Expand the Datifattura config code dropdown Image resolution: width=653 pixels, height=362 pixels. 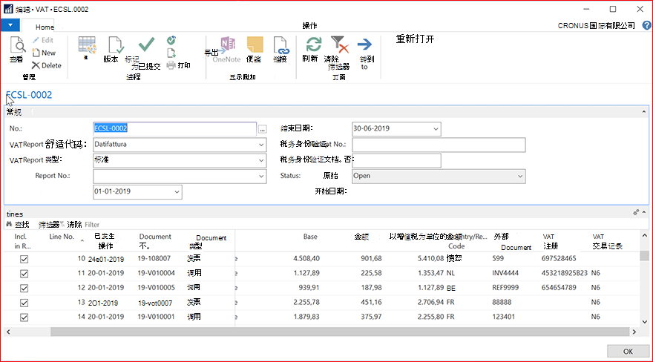pos(261,145)
